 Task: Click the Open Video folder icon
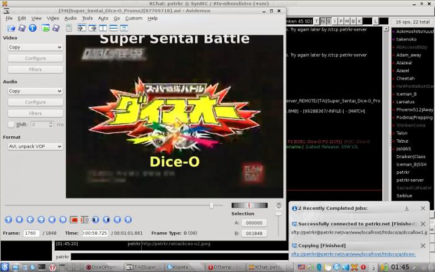pos(11,28)
